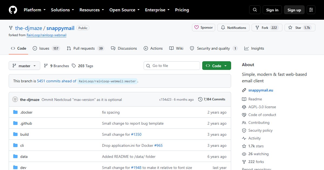The width and height of the screenshot is (324, 170).
Task: Open the Issues tab
Action: click(x=46, y=48)
